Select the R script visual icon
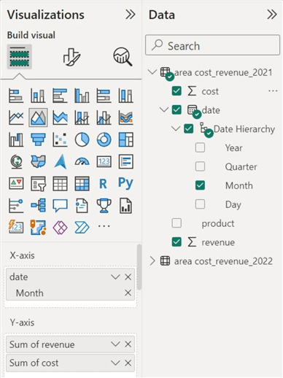This screenshot has width=283, height=378. [104, 184]
